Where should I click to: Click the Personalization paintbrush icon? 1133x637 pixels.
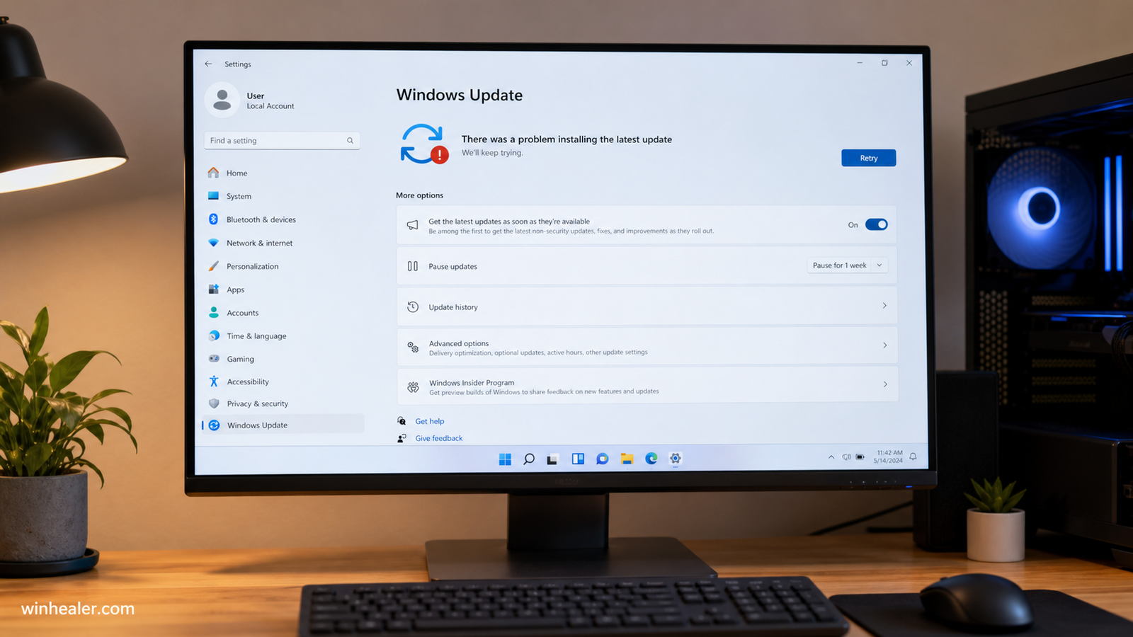[213, 266]
